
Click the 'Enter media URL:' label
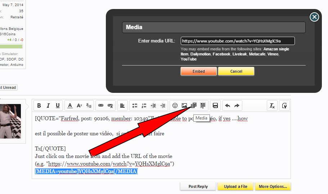pyautogui.click(x=157, y=41)
